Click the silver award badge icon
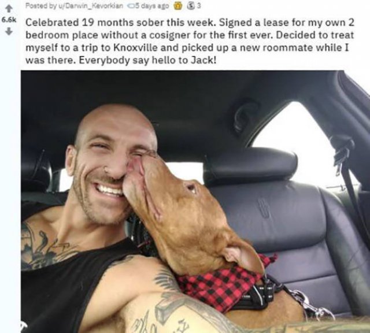The width and height of the screenshot is (370, 333). coord(191,6)
